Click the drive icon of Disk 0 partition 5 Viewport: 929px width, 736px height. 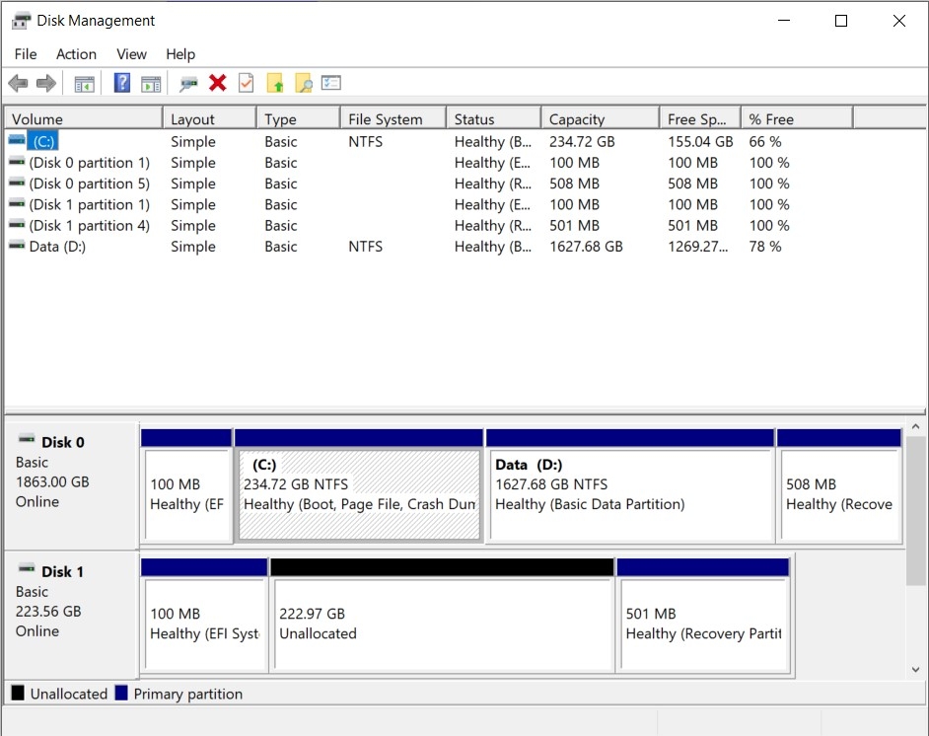click(x=17, y=183)
